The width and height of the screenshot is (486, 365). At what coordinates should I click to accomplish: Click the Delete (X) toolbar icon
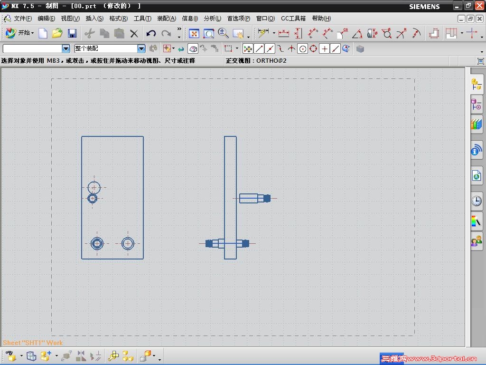point(134,33)
